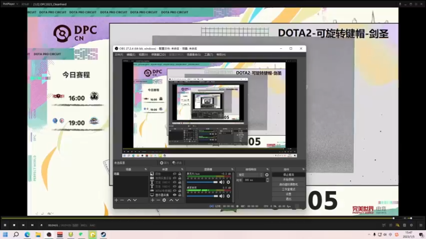Lock the DOTA2 capture source
This screenshot has width=426, height=239.
pos(179,191)
